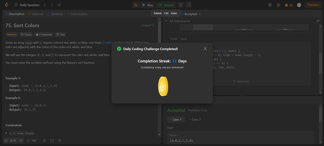Close the Daily Coding Challenge dialog
Screen dimensions: 324x146
point(205,49)
